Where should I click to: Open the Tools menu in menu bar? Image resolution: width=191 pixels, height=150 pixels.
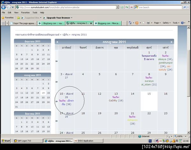[x=35, y=12]
